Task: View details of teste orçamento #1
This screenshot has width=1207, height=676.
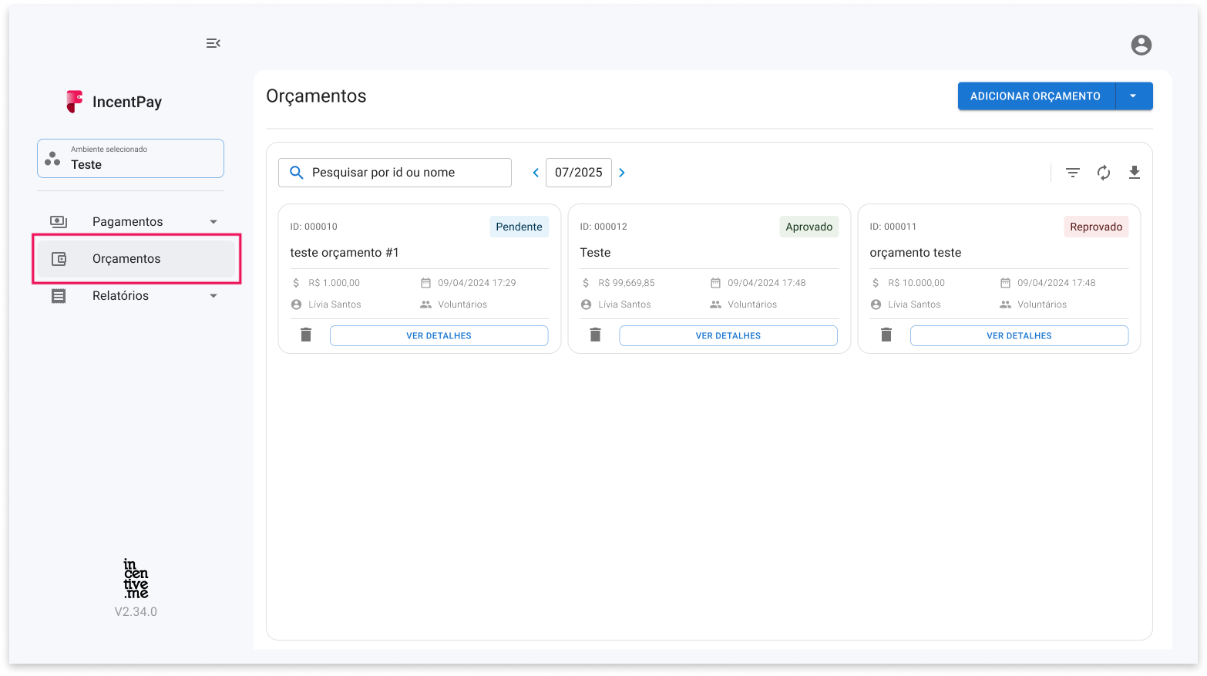Action: [x=439, y=336]
